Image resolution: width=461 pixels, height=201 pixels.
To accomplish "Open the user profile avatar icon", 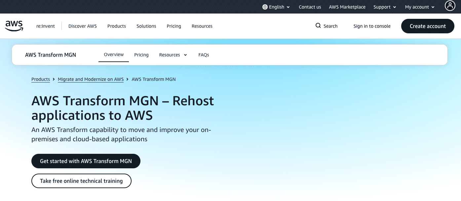I will (x=450, y=6).
